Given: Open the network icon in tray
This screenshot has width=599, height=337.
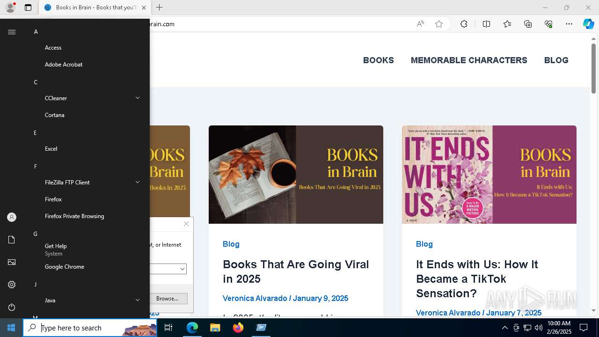Looking at the screenshot, I should [527, 328].
